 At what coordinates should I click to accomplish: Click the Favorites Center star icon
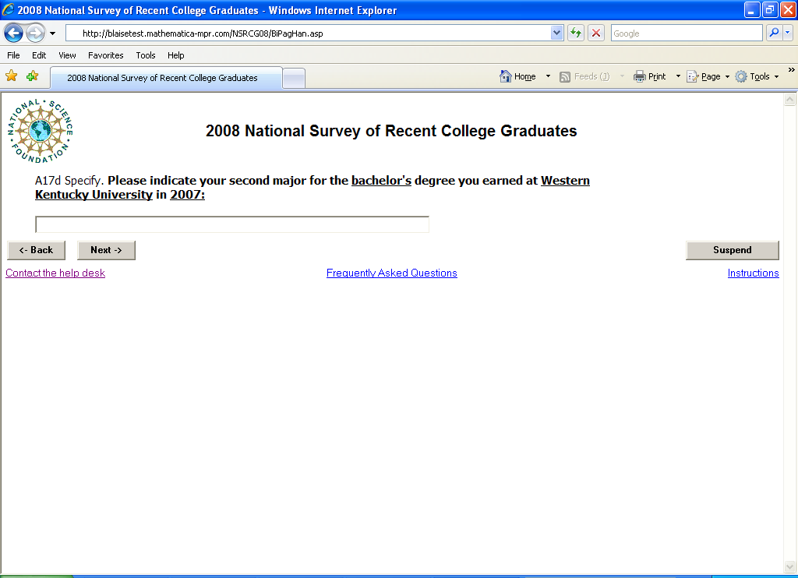coord(11,76)
